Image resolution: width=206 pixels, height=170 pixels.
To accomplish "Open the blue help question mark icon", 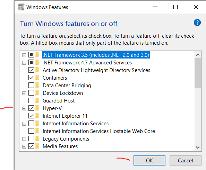I will (x=197, y=23).
